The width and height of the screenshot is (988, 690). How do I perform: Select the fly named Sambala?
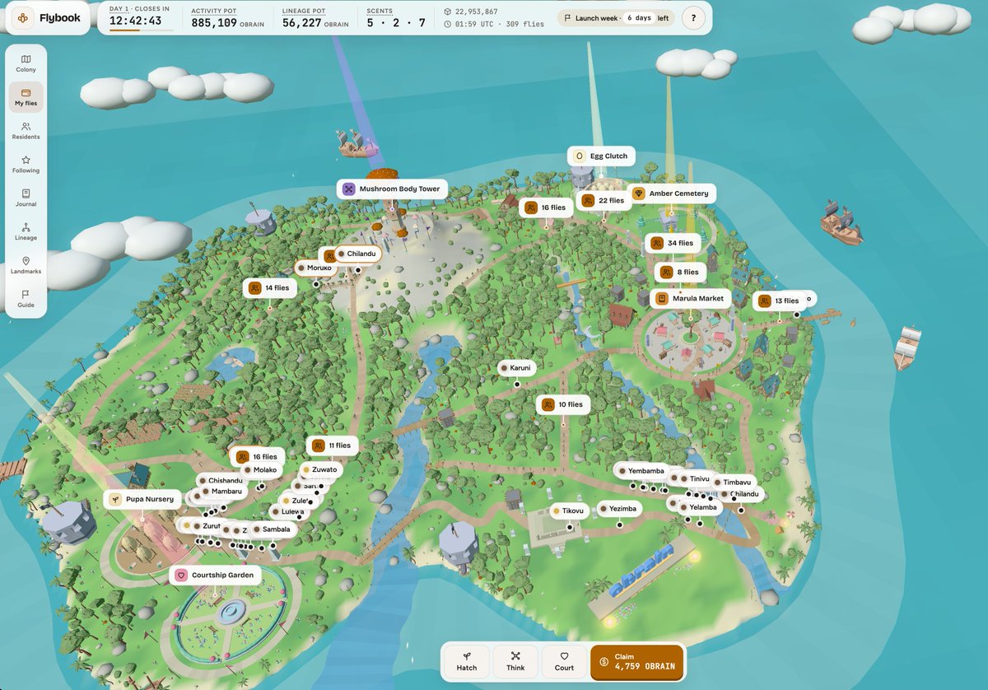coord(272,529)
